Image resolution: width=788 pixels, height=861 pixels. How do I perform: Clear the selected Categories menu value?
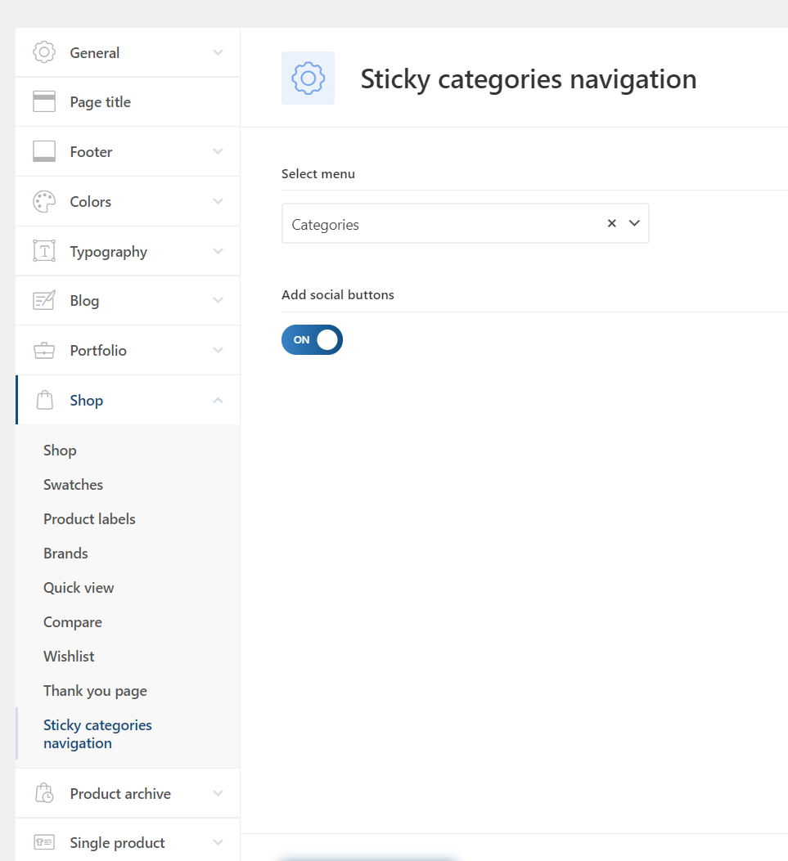[611, 223]
